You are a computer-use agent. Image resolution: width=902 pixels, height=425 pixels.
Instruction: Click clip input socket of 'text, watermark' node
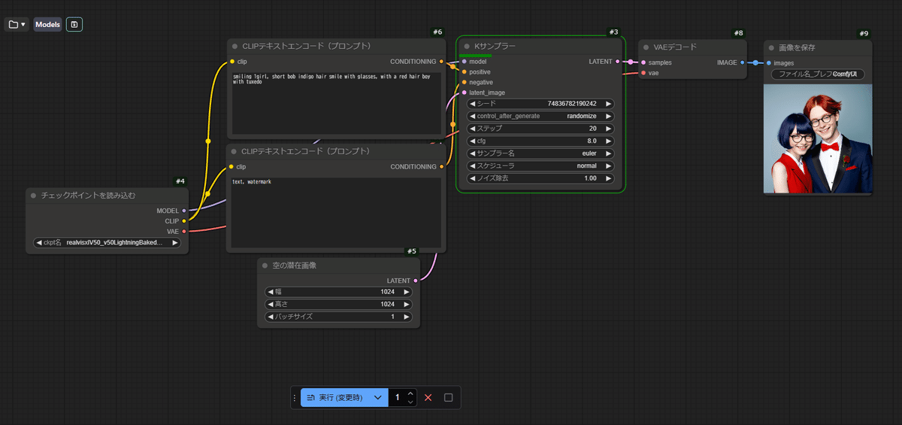pos(232,167)
